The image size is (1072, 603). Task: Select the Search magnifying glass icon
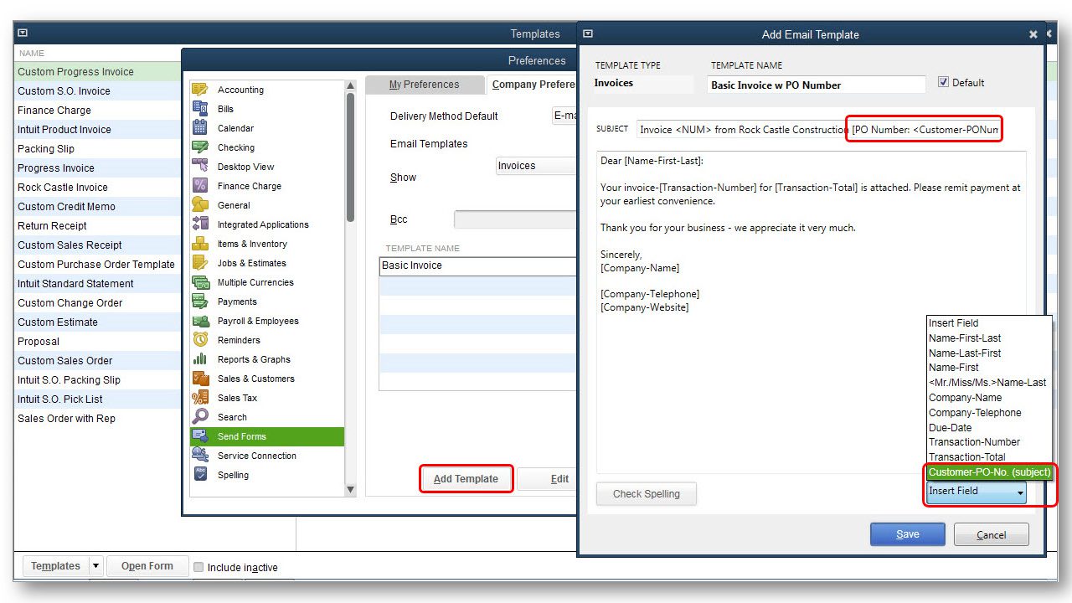[x=200, y=417]
